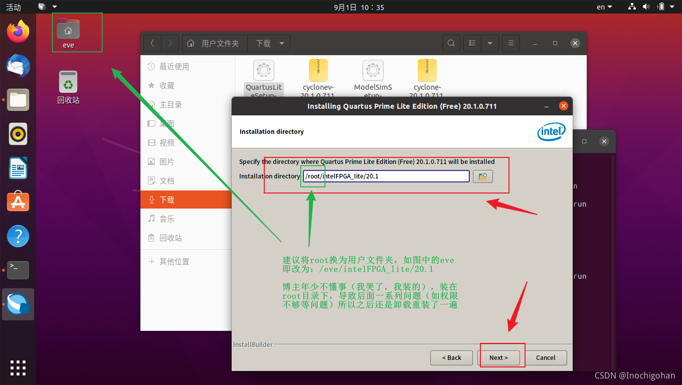
Task: Select the ModelSimSetup file
Action: click(373, 78)
